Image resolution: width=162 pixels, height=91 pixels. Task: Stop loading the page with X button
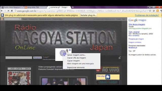click(8, 11)
